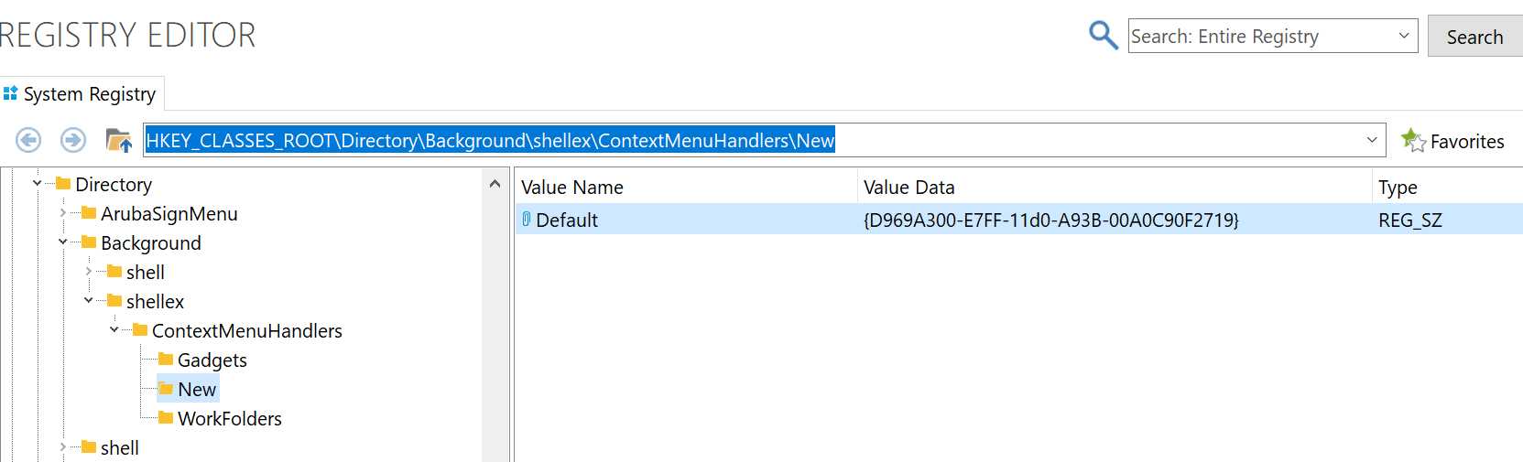Screen dimensions: 1523x462
Task: Collapse the ContextMenuHandlers node
Action: pos(114,330)
